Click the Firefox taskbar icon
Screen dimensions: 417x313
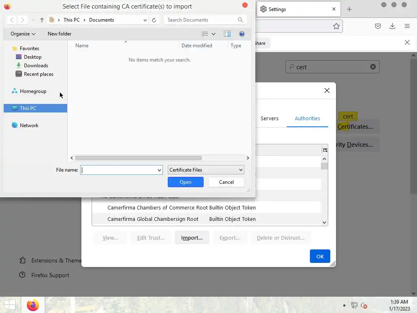click(33, 305)
